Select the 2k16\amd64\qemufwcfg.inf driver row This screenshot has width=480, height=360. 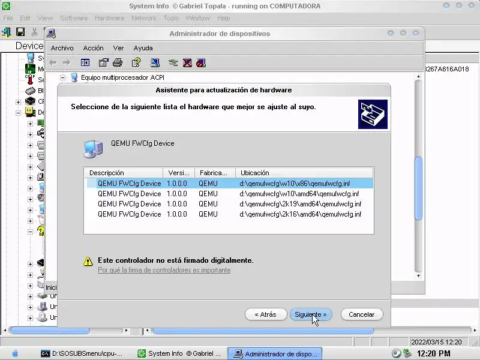coord(229,214)
